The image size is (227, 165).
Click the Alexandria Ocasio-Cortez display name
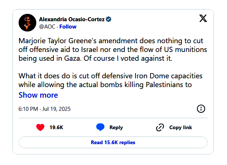pos(72,19)
